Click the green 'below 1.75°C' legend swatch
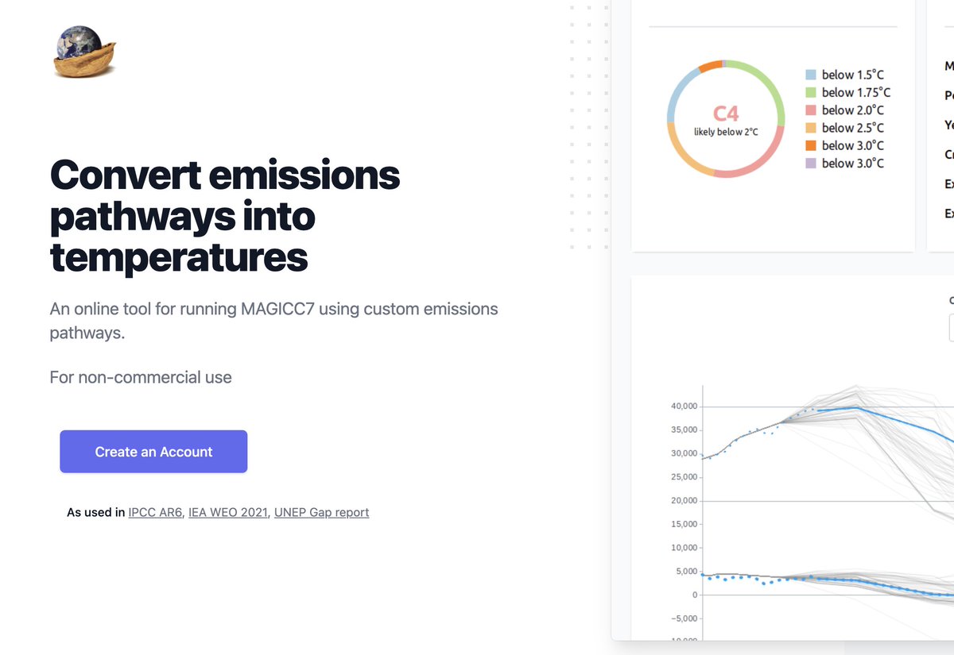954x655 pixels. [x=811, y=92]
